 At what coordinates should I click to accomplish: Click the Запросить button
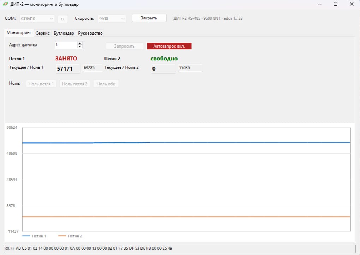[125, 46]
